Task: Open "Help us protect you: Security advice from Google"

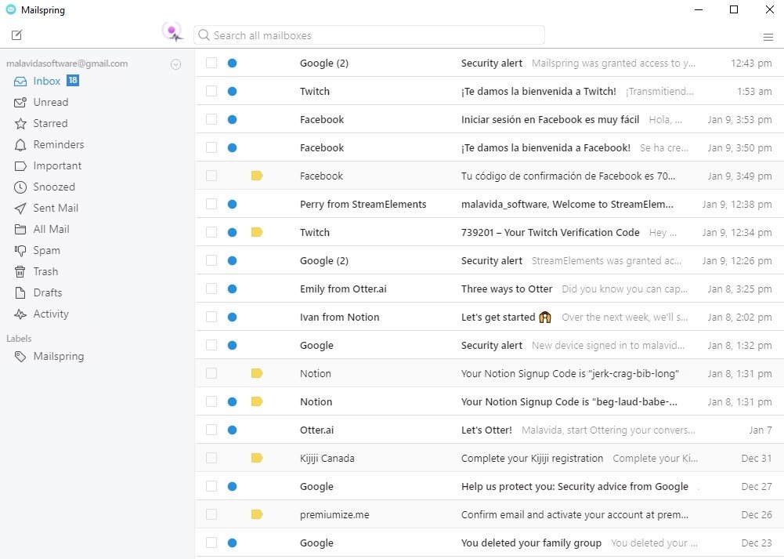Action: (575, 486)
